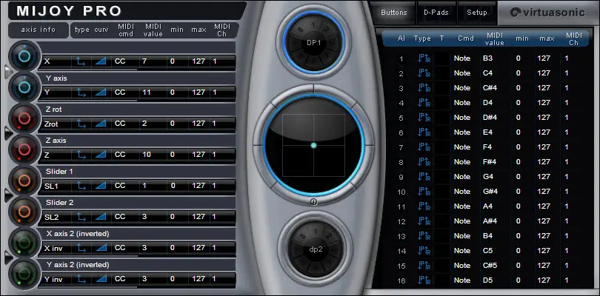
Task: Open the Note command dropdown for button 10
Action: (464, 192)
